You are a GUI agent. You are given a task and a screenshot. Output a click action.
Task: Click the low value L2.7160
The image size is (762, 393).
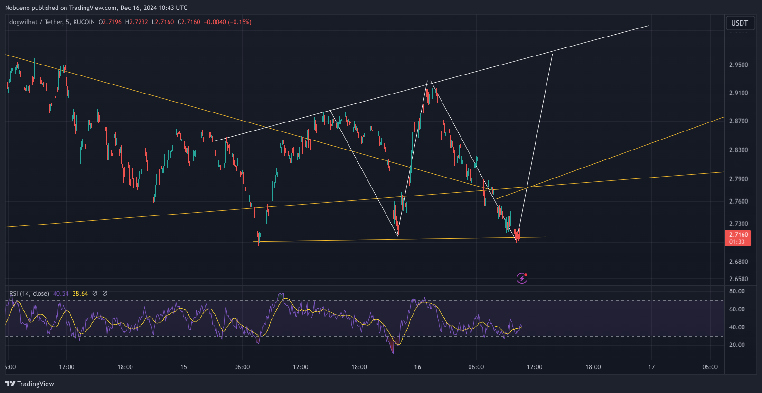click(x=163, y=22)
